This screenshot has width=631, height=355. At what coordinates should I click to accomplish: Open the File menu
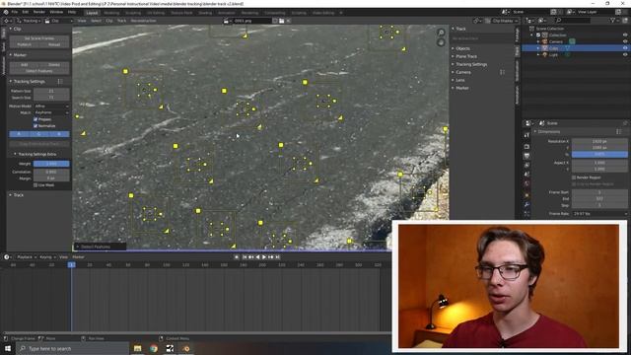coord(15,12)
